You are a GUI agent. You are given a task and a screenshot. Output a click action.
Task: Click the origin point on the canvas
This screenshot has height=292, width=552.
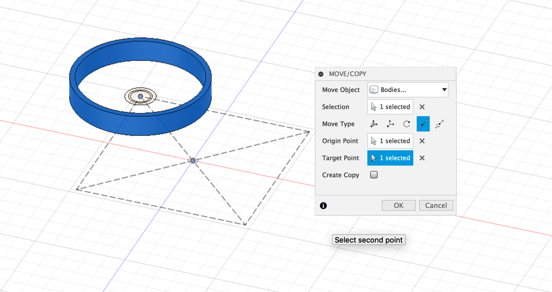pos(193,160)
